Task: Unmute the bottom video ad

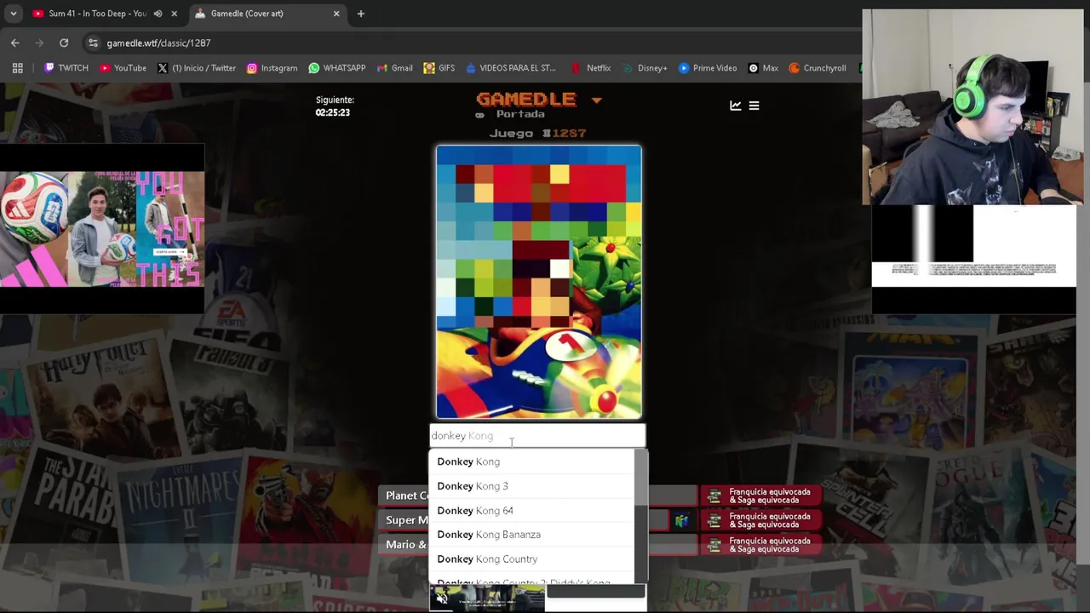Action: point(442,599)
